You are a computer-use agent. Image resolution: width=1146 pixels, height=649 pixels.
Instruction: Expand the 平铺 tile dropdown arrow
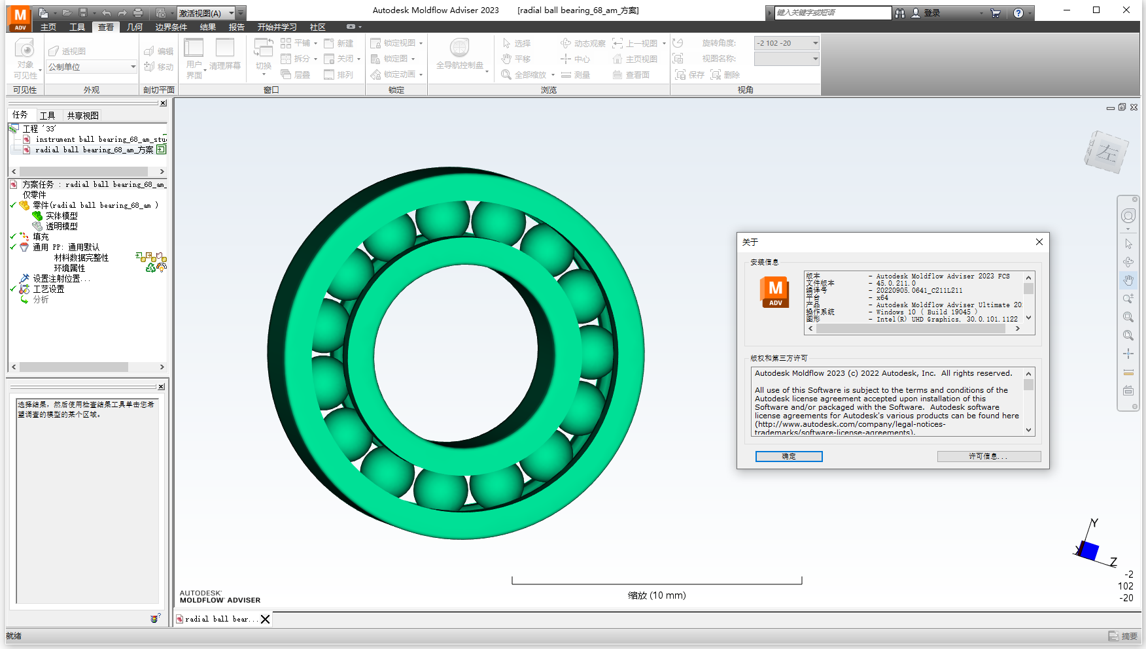click(x=315, y=43)
